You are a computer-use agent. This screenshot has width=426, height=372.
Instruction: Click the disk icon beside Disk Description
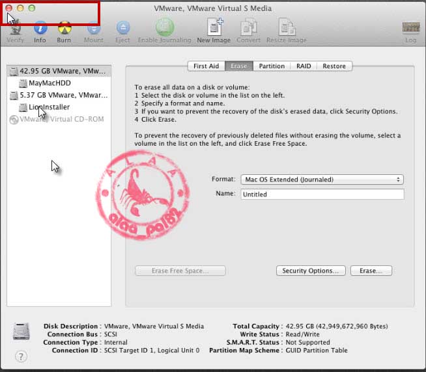pyautogui.click(x=21, y=331)
